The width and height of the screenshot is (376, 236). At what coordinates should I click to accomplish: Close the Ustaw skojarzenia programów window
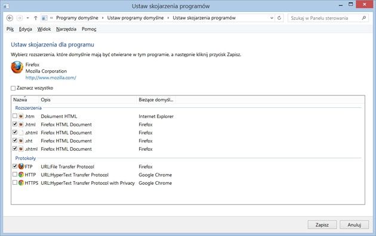pos(364,5)
